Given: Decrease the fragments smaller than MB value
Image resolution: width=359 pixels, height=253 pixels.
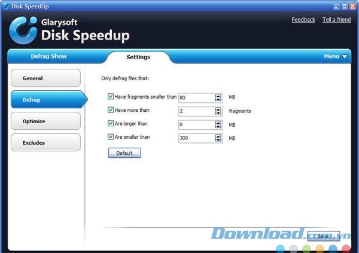Looking at the screenshot, I should [218, 100].
